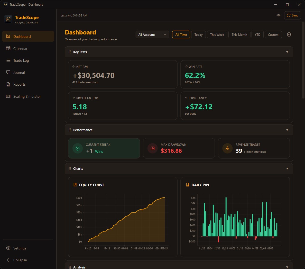Viewport: 305px width, 269px height.
Task: Toggle the eye visibility icon near Sync
Action: pyautogui.click(x=279, y=15)
